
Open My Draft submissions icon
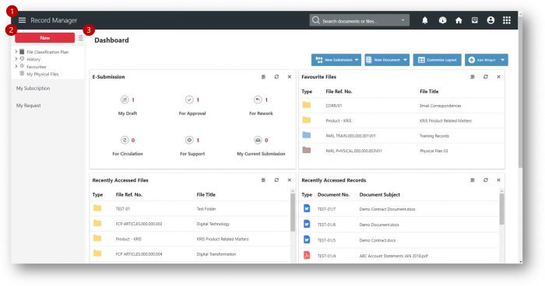click(125, 99)
